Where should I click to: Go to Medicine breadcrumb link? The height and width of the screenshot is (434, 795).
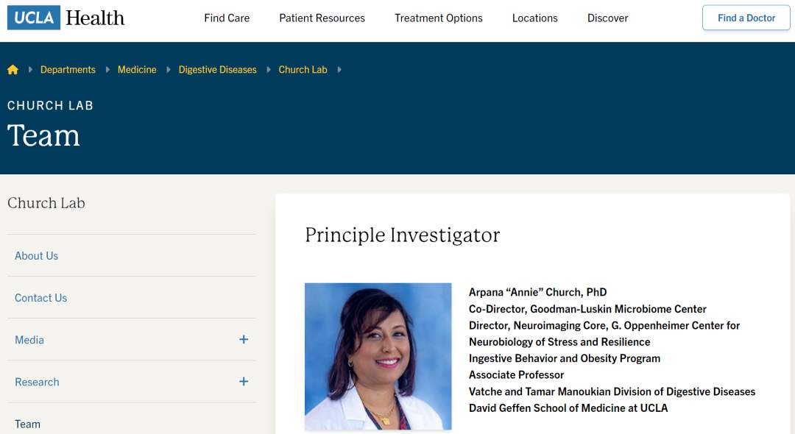click(x=137, y=70)
